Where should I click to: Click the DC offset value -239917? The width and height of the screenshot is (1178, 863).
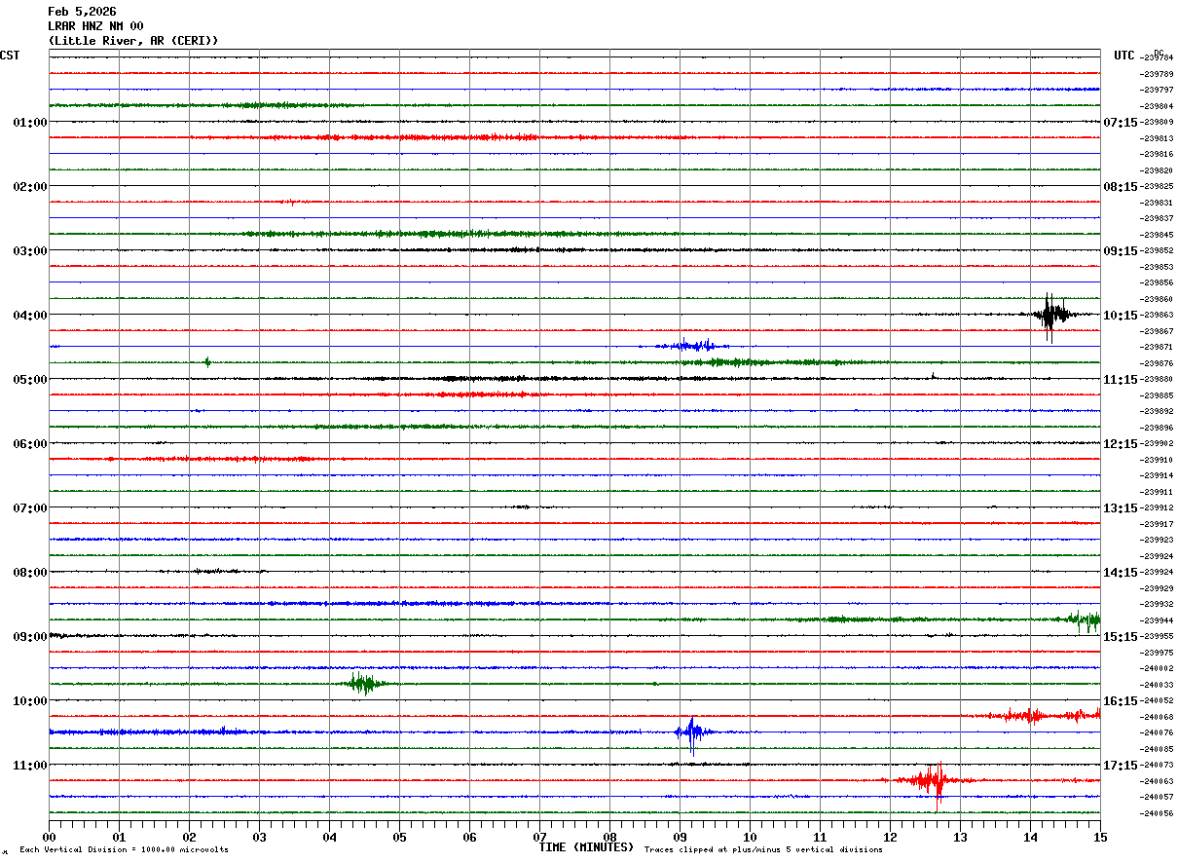[1157, 524]
